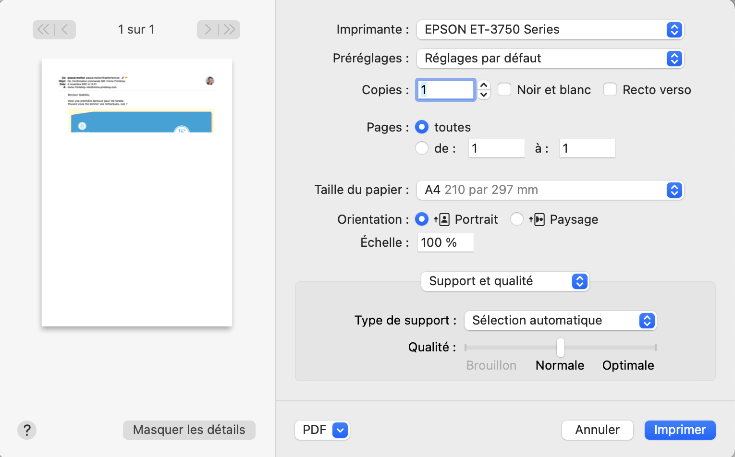This screenshot has height=457, width=735.
Task: Enable the Noir et blanc checkbox
Action: coord(504,90)
